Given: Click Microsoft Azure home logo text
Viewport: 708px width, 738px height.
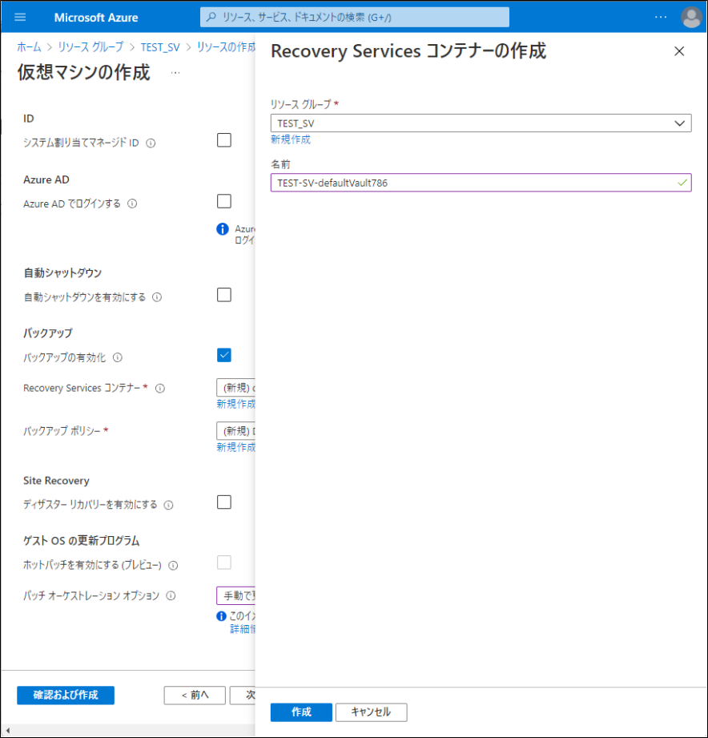Looking at the screenshot, I should coord(96,18).
